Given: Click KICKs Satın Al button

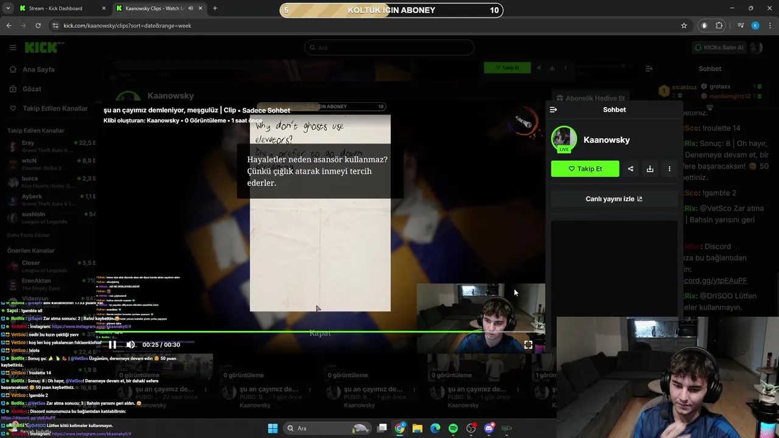Looking at the screenshot, I should pos(719,47).
